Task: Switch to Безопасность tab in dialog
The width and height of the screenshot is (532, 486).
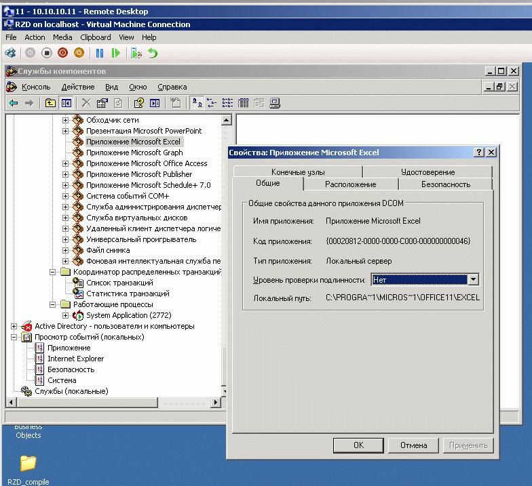Action: click(445, 184)
